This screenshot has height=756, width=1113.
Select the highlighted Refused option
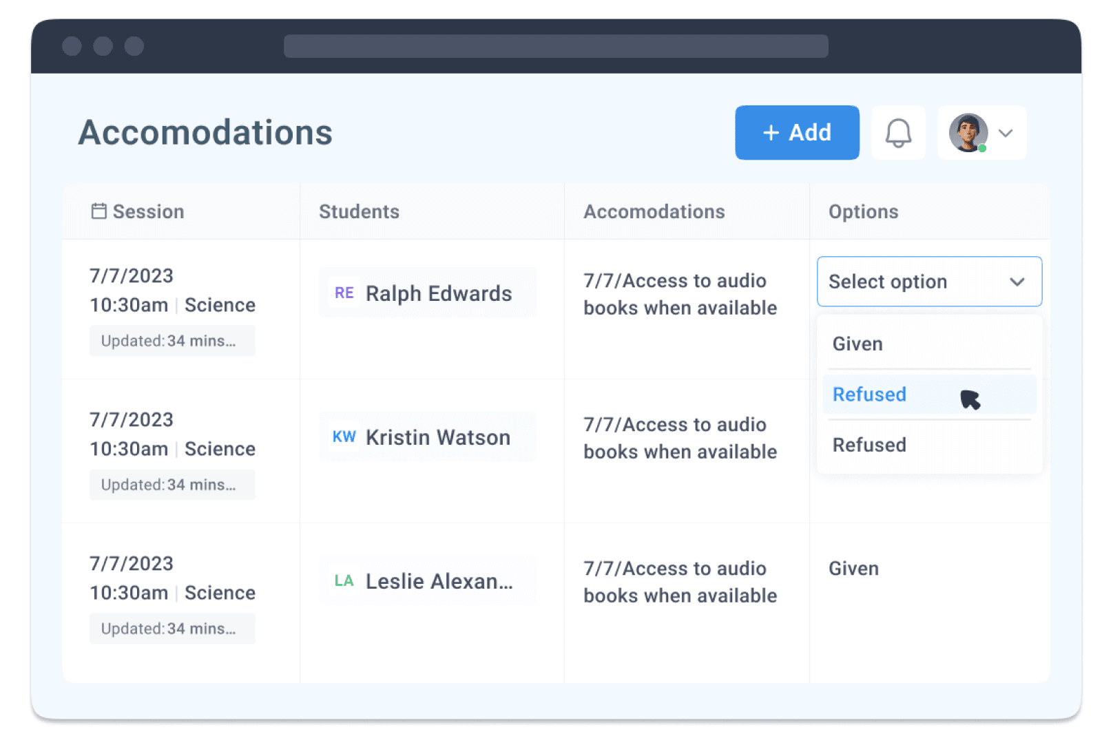[869, 395]
